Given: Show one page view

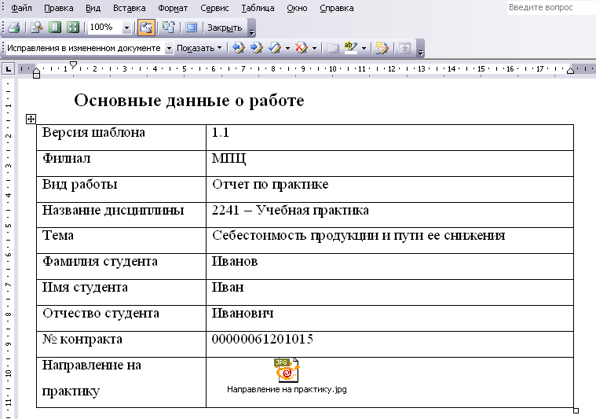Looking at the screenshot, I should pyautogui.click(x=55, y=28).
